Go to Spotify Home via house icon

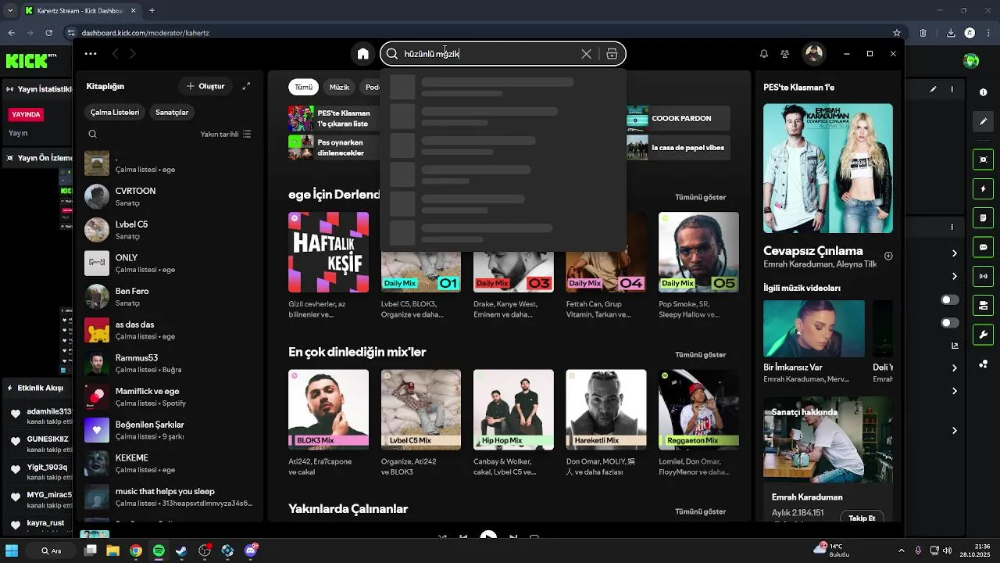362,54
